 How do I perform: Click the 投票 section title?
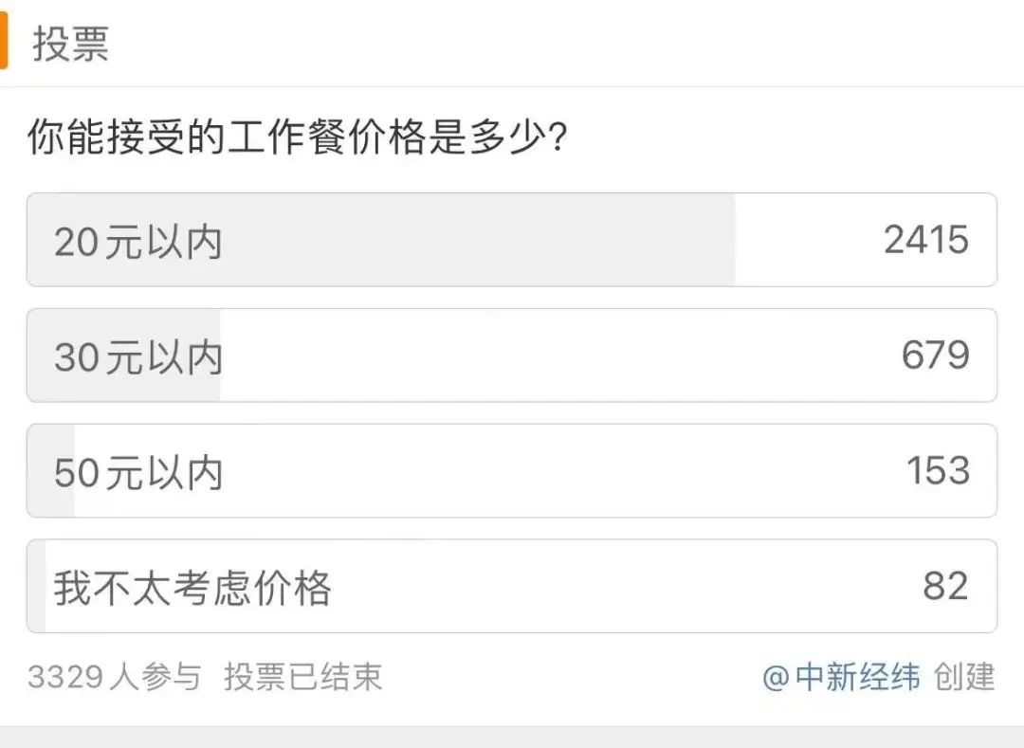(71, 45)
